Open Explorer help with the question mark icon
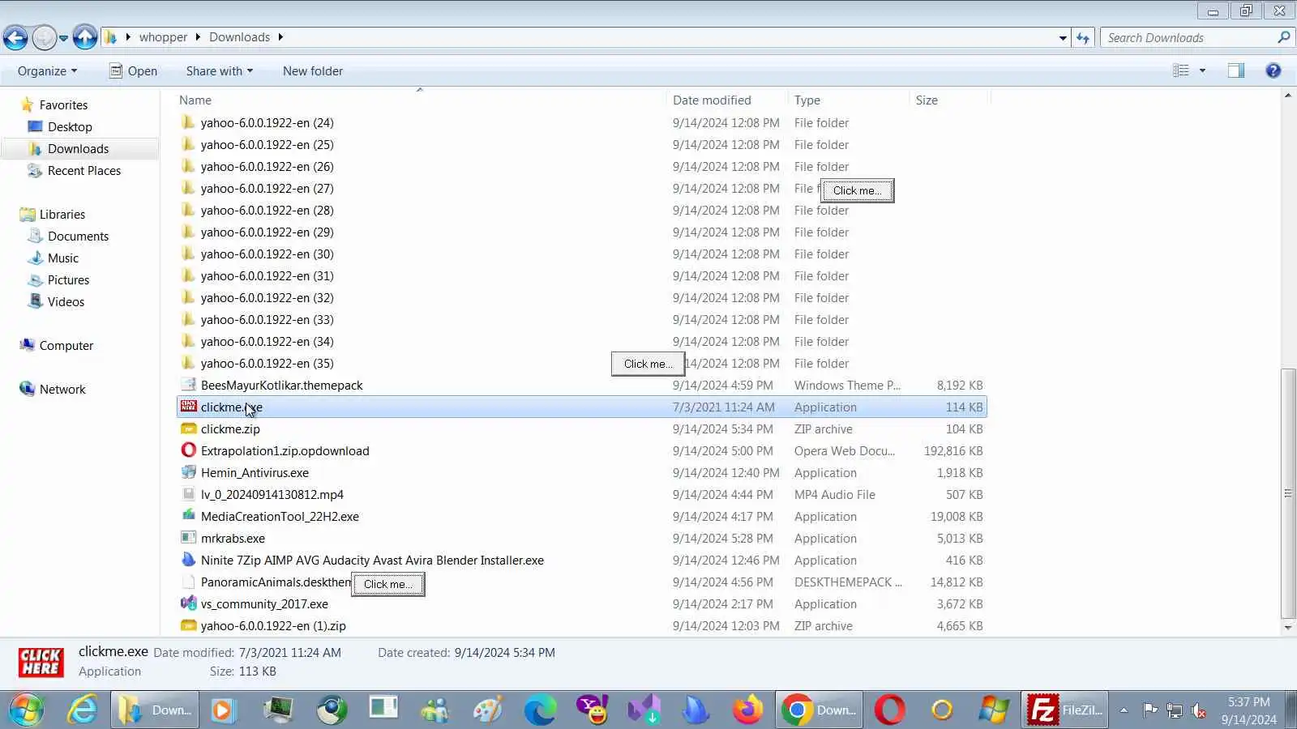The image size is (1297, 729). pos(1273,70)
